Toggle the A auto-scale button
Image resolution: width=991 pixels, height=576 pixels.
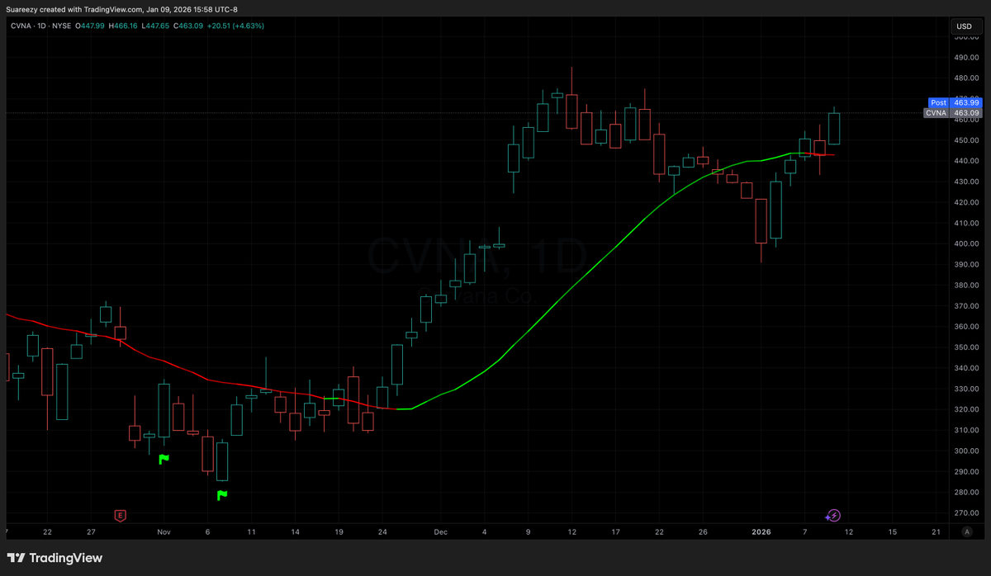(x=965, y=532)
